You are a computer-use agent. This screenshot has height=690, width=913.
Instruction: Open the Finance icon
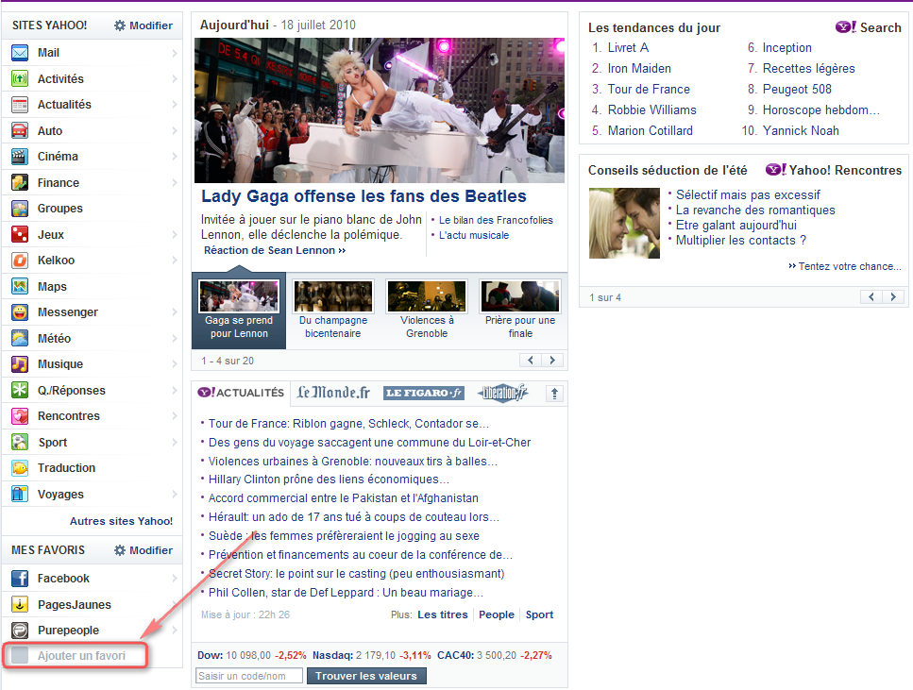20,182
